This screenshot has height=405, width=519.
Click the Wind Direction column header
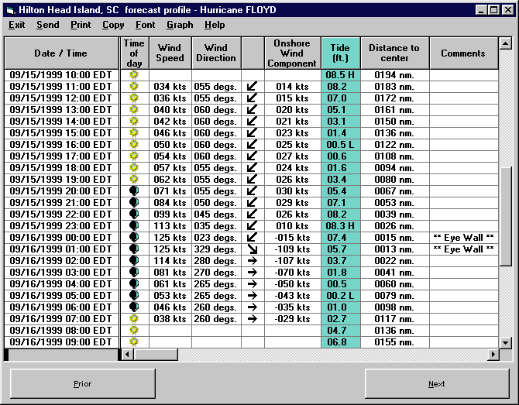pos(216,53)
